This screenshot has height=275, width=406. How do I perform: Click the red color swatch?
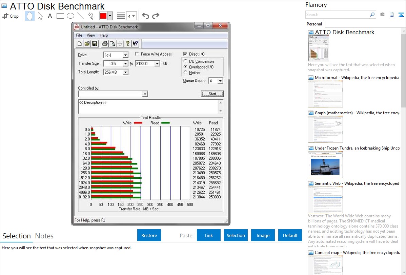(x=103, y=16)
